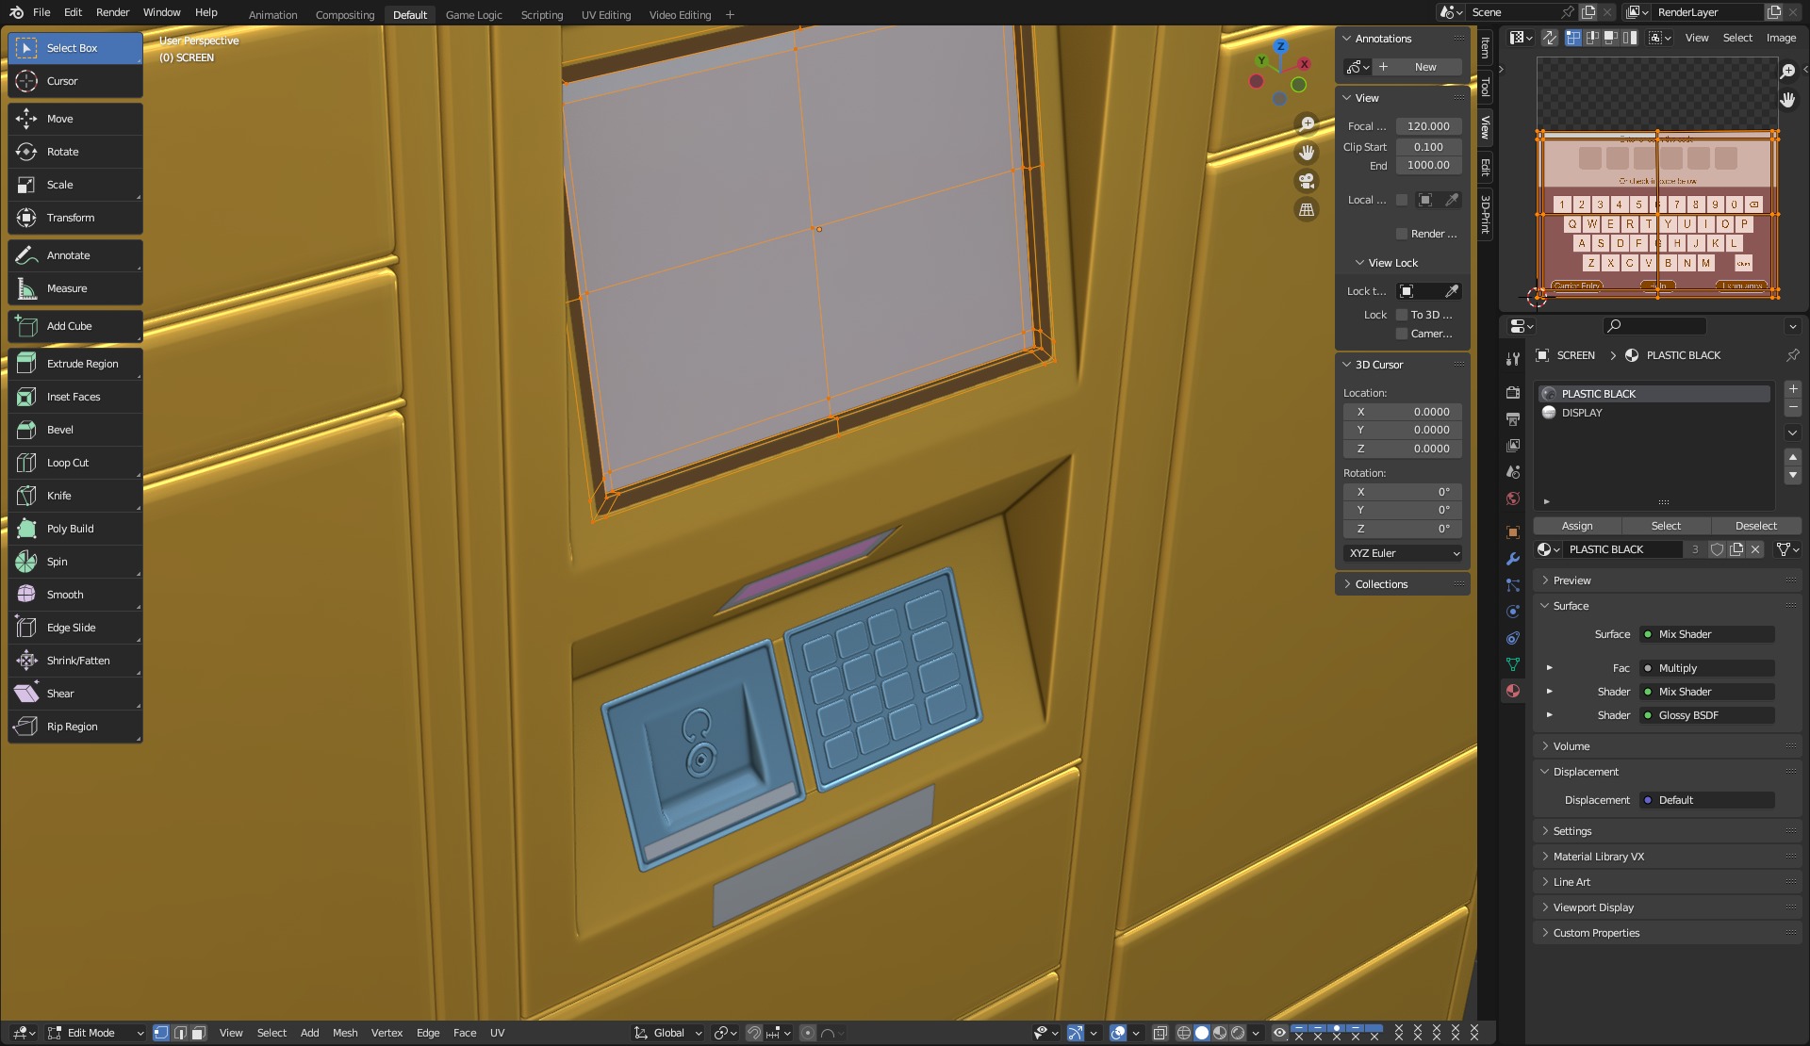Toggle Local Camera checkbox
The image size is (1810, 1046).
coord(1402,200)
